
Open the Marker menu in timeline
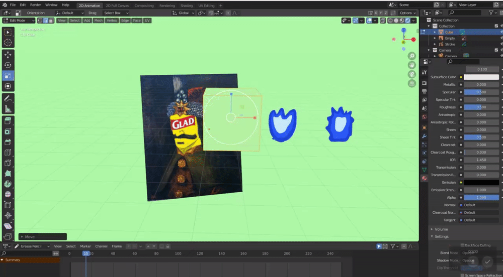point(86,246)
